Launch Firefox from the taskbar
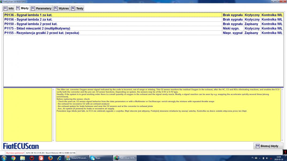Viewport: 287px width, 161px height. [50, 158]
